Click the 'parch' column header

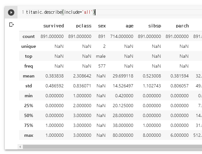click(x=182, y=26)
